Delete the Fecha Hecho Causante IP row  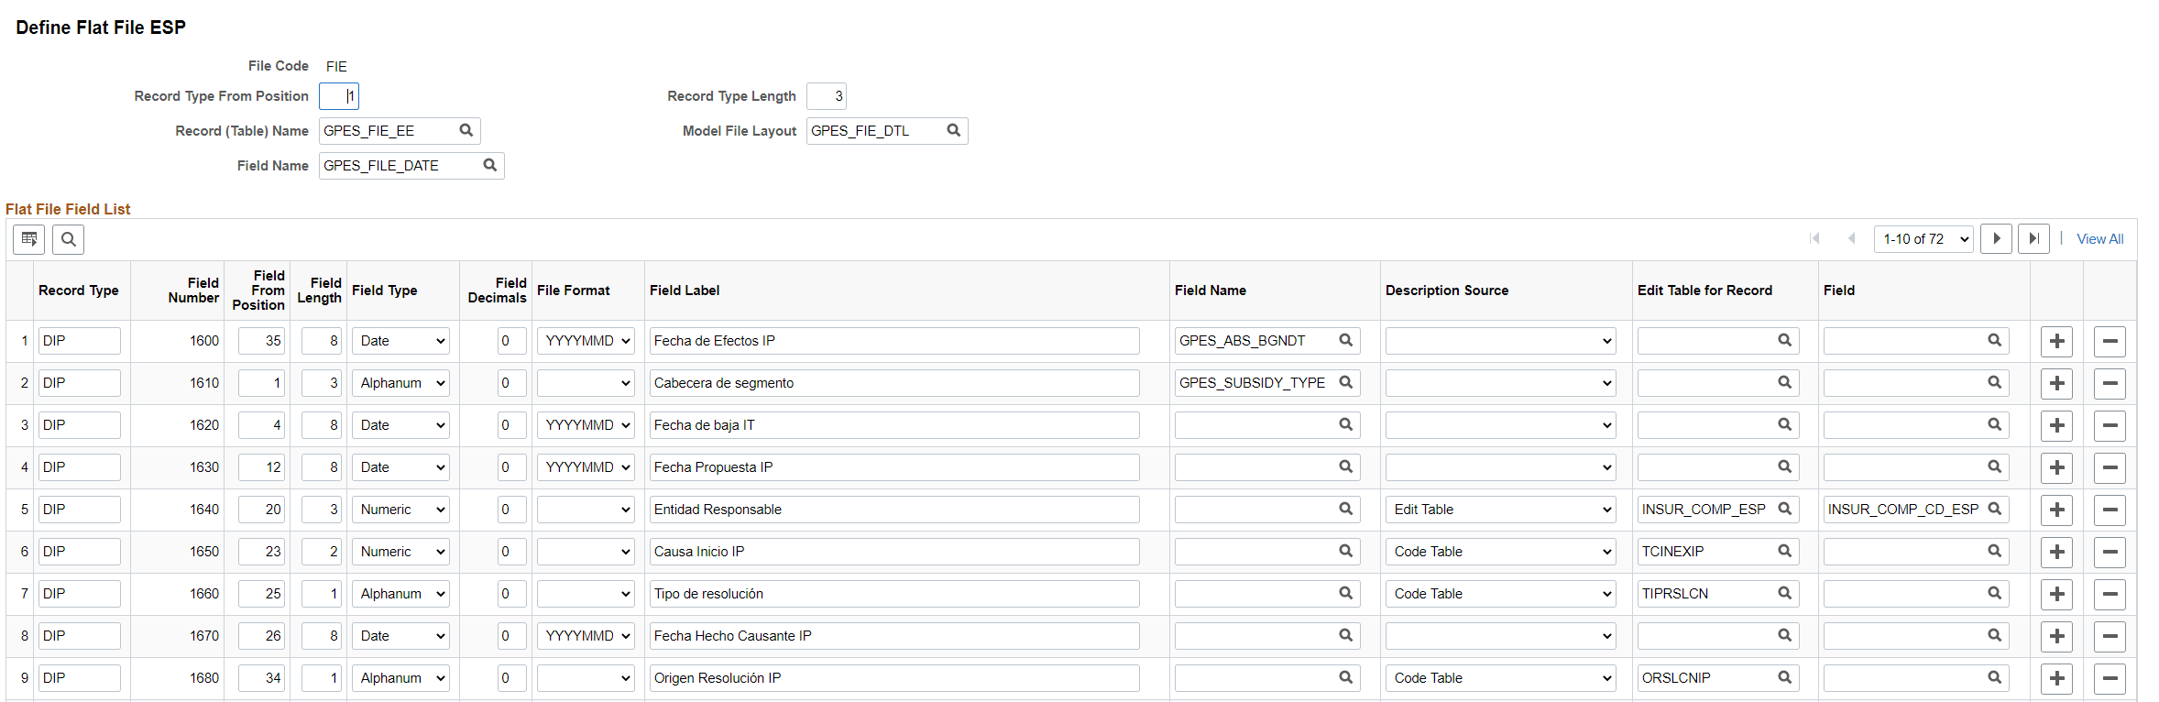tap(2110, 636)
